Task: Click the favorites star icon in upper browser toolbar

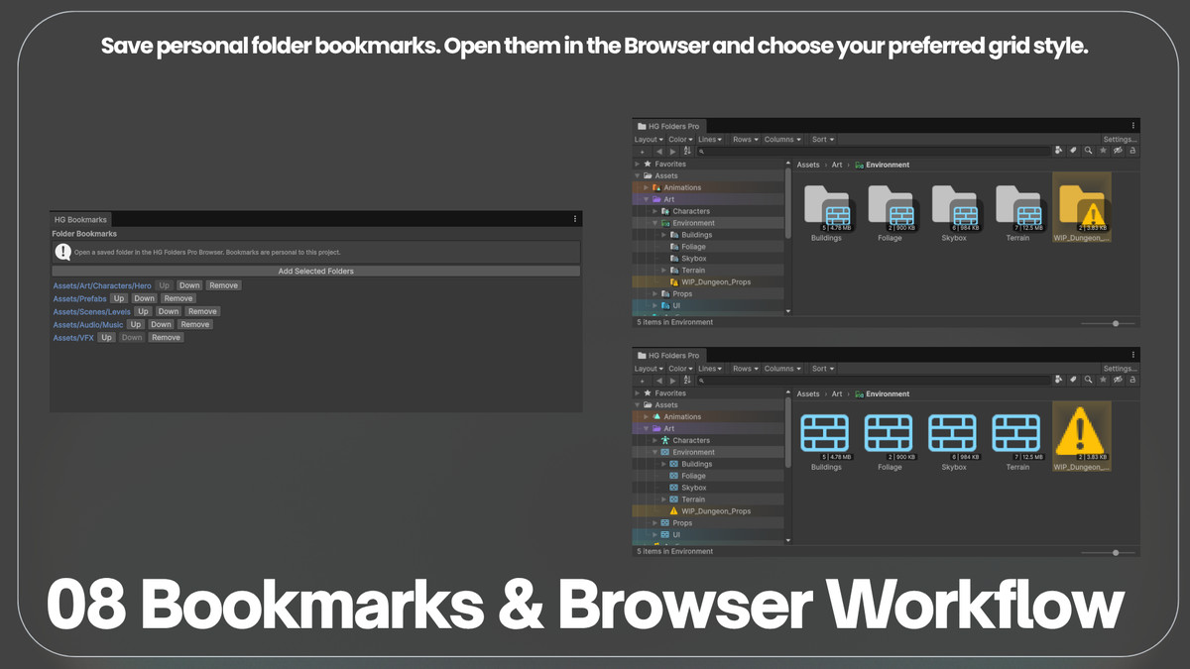Action: (x=1103, y=151)
